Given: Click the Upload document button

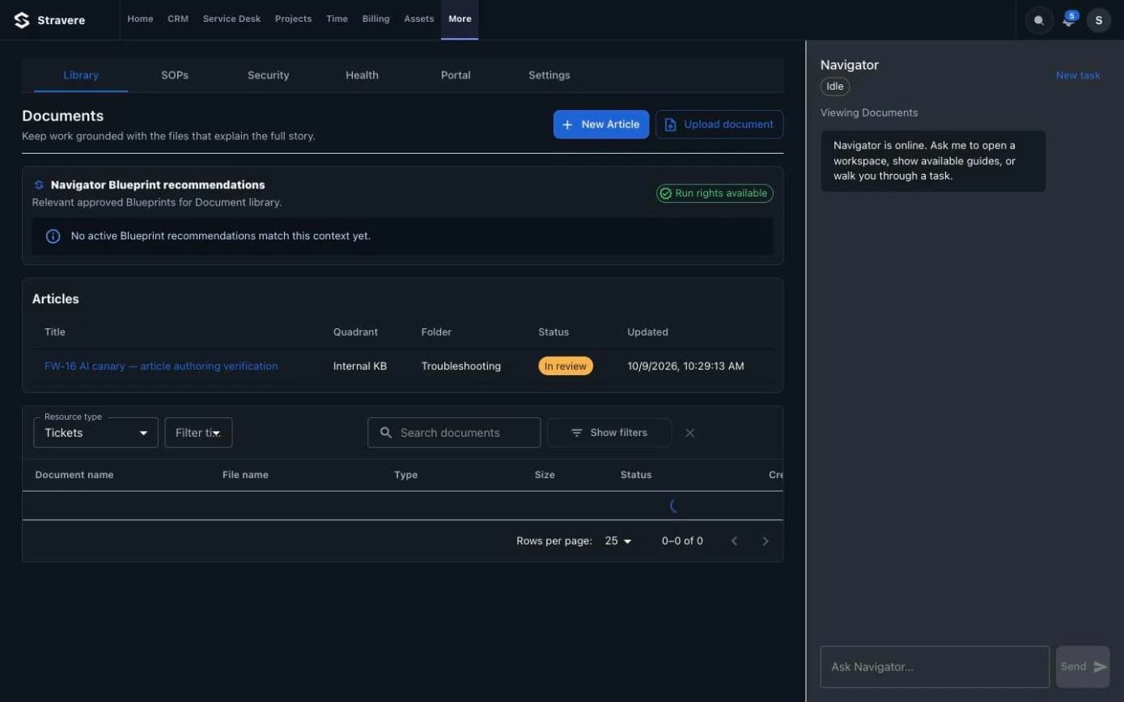Looking at the screenshot, I should [x=719, y=125].
